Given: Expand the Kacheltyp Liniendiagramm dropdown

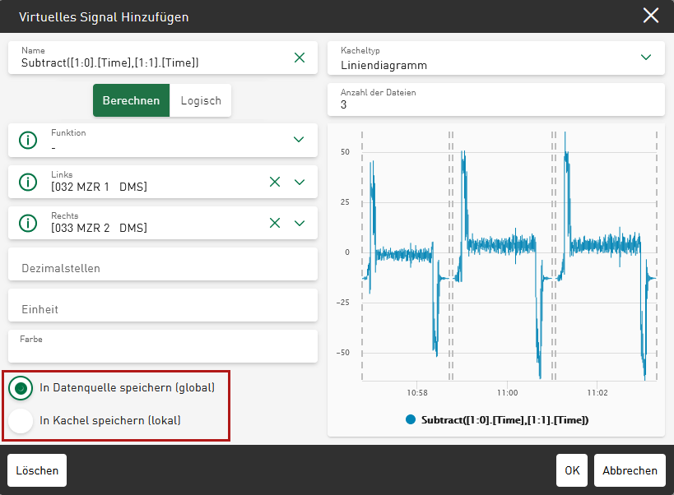Looking at the screenshot, I should pyautogui.click(x=646, y=58).
